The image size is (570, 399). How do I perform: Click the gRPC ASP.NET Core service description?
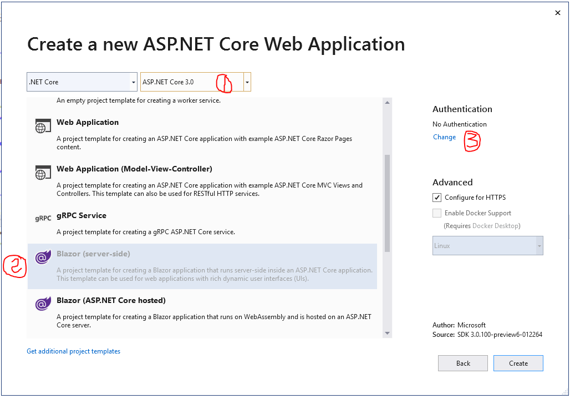[x=146, y=232]
